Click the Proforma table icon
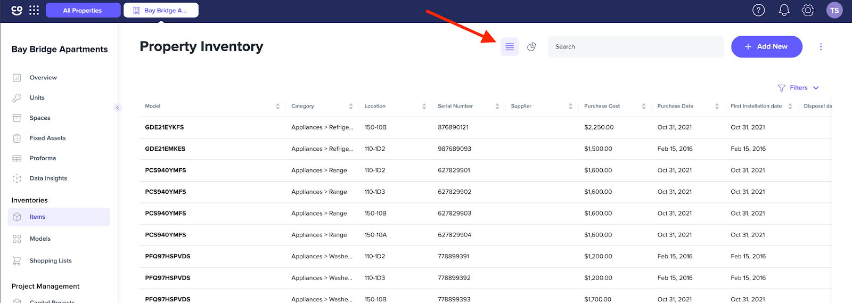This screenshot has width=852, height=303. pos(17,159)
